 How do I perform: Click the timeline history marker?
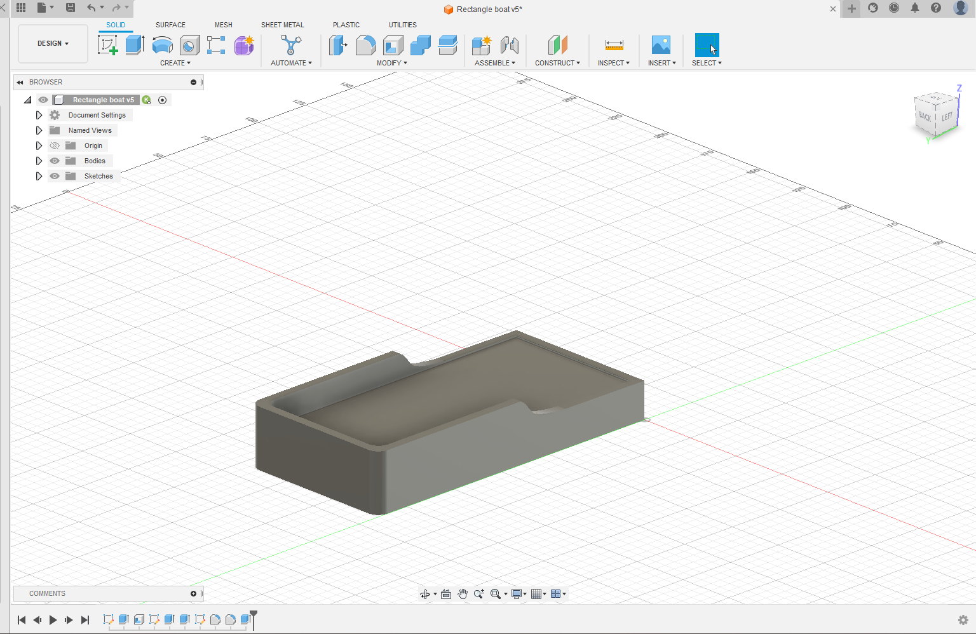click(254, 617)
